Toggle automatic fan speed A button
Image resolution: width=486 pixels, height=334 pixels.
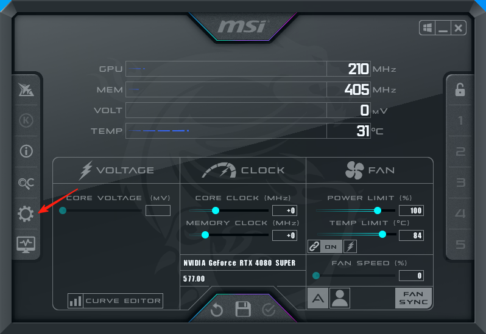point(317,298)
